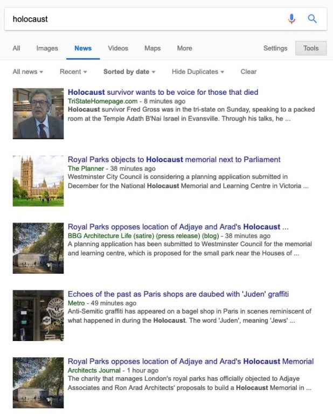Click the Metro source name
The height and width of the screenshot is (417, 333).
coord(76,303)
